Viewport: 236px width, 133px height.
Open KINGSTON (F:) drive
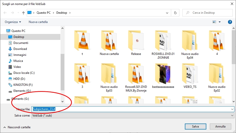pyautogui.click(x=20, y=85)
